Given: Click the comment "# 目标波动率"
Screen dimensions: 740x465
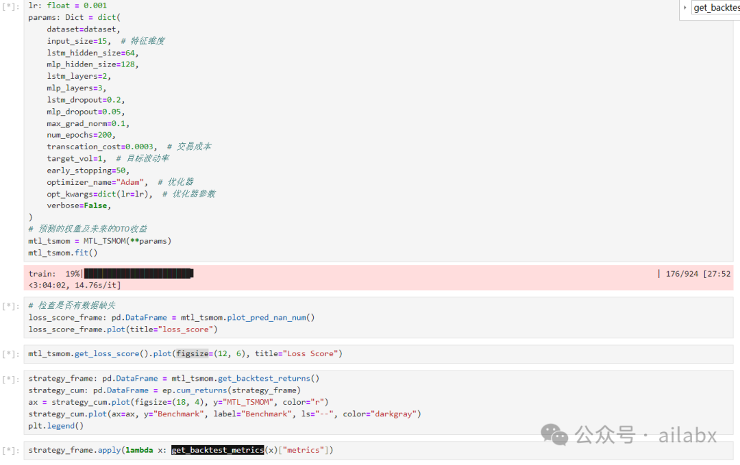Looking at the screenshot, I should coord(143,159).
